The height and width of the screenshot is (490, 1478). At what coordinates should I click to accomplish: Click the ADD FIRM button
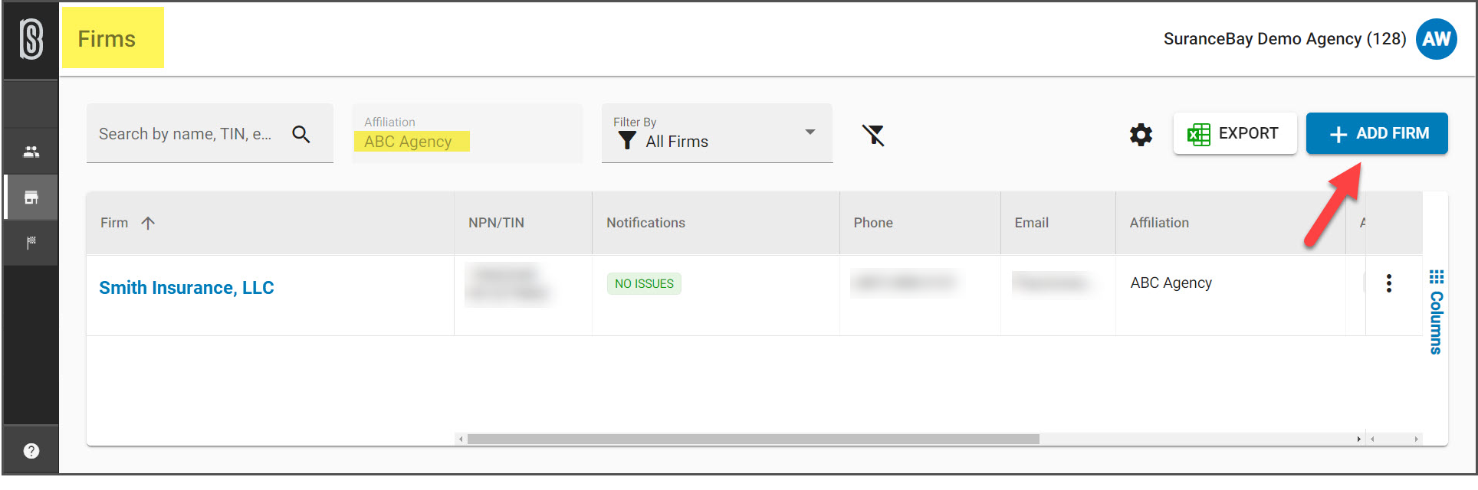pos(1377,133)
